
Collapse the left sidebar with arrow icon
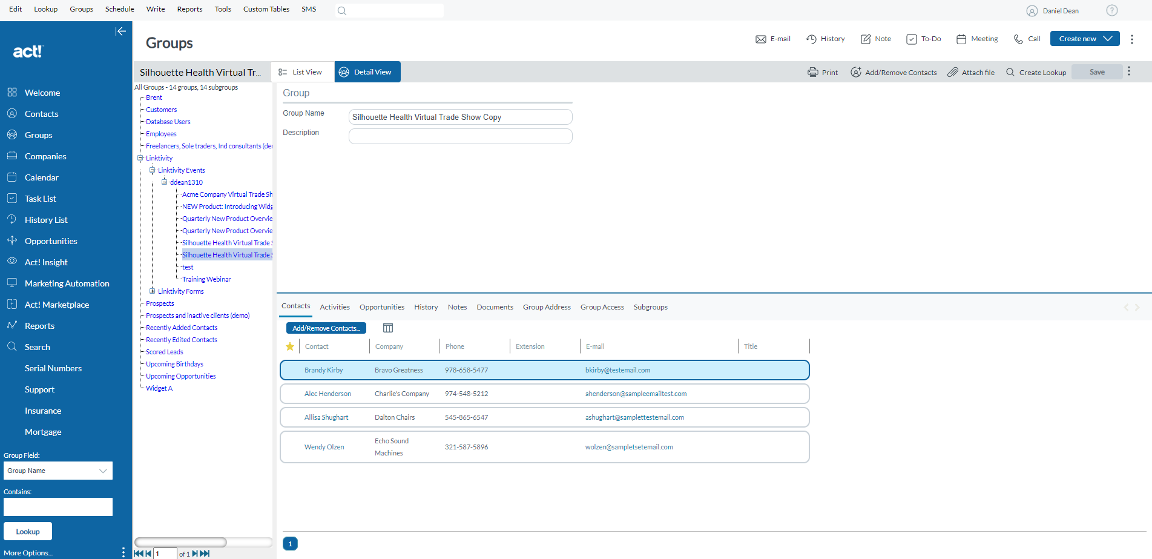pyautogui.click(x=120, y=31)
